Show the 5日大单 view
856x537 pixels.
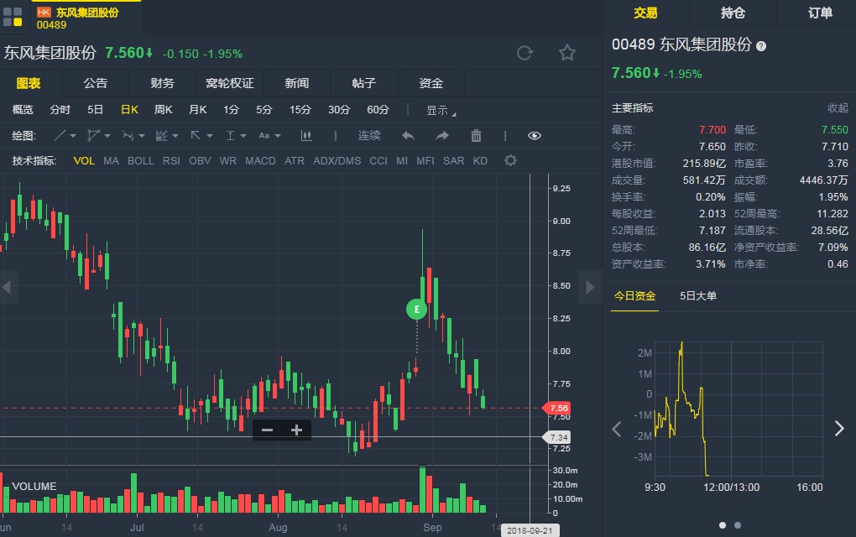point(698,295)
